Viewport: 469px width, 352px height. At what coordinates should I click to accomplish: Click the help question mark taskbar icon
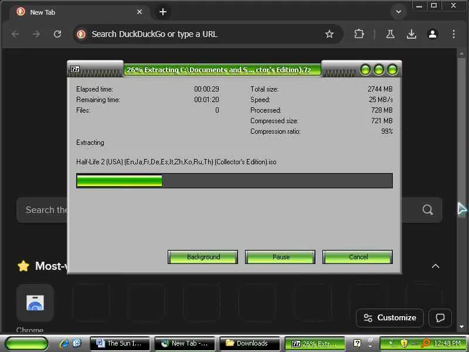click(357, 343)
